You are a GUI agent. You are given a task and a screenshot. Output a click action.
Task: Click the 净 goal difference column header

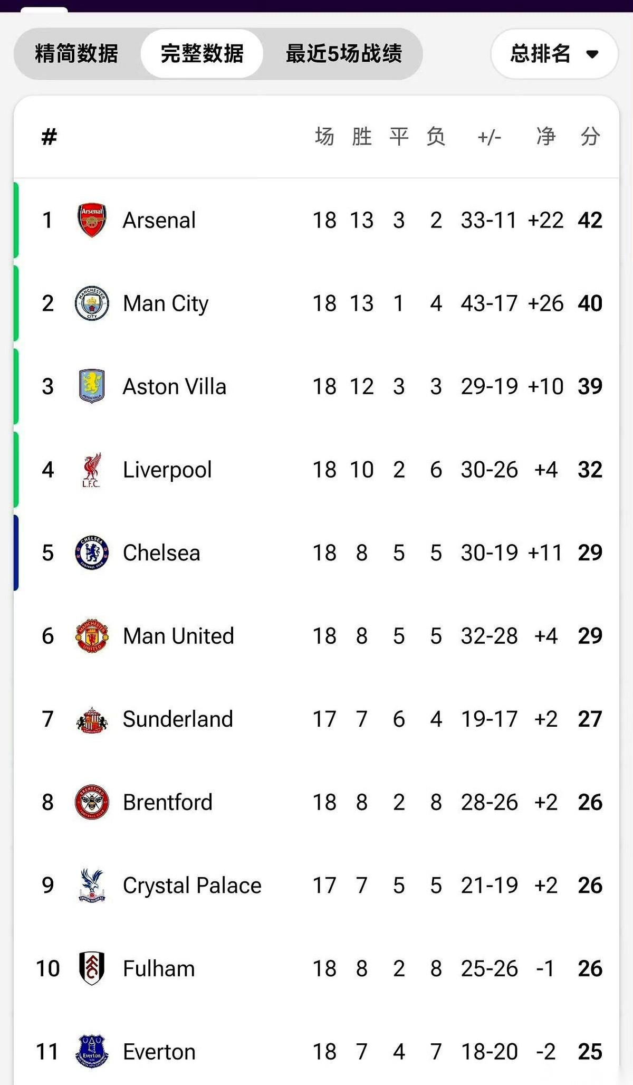546,137
